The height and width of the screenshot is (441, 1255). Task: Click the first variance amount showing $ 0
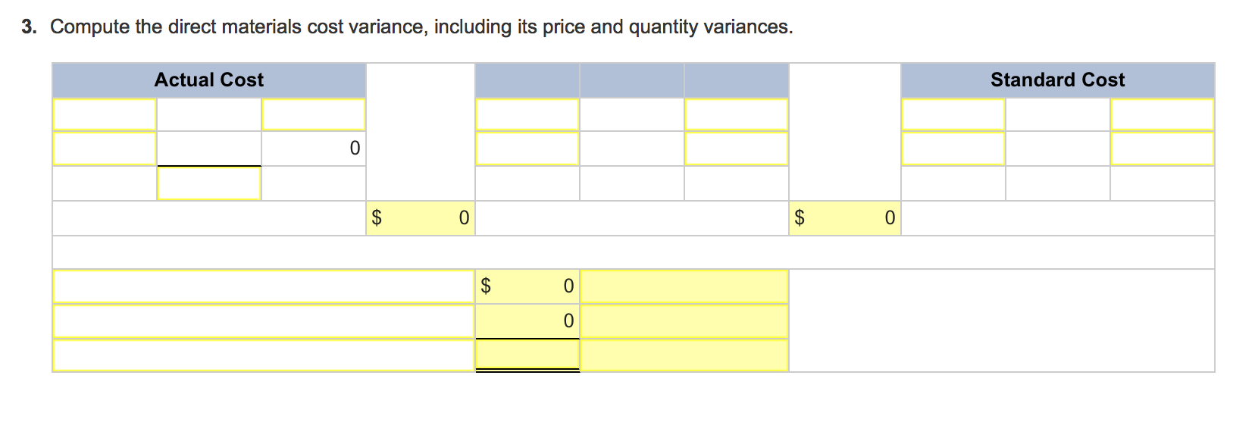click(x=527, y=286)
